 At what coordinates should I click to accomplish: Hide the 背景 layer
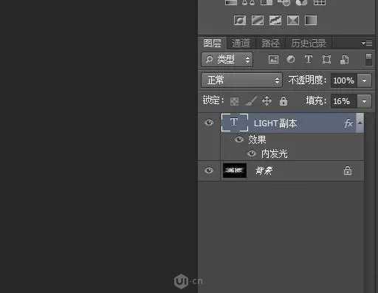[x=209, y=170]
